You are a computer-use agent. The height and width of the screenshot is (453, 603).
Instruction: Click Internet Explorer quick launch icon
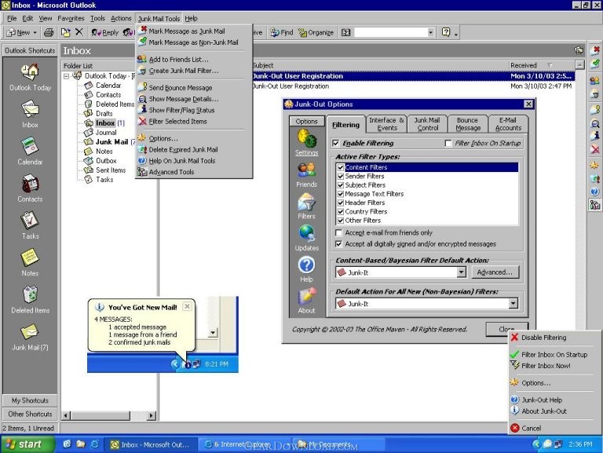click(x=94, y=444)
